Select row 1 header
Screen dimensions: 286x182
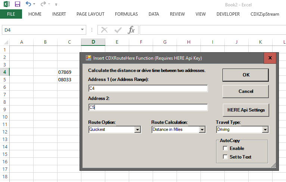pyautogui.click(x=4, y=50)
